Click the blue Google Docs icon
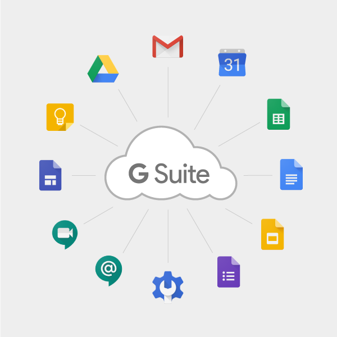This screenshot has height=337, width=337. pos(292,174)
